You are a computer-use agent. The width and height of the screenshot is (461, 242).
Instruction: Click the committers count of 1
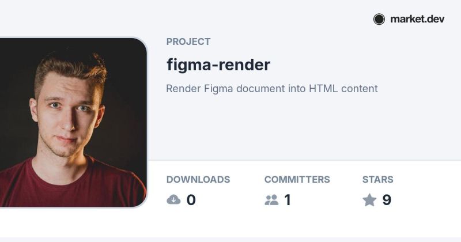tap(288, 200)
